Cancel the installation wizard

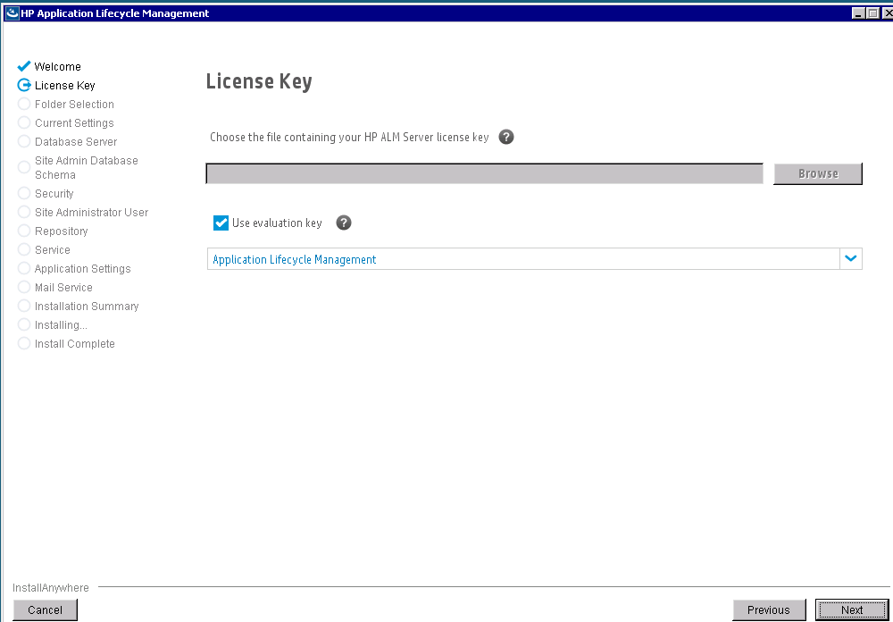45,610
